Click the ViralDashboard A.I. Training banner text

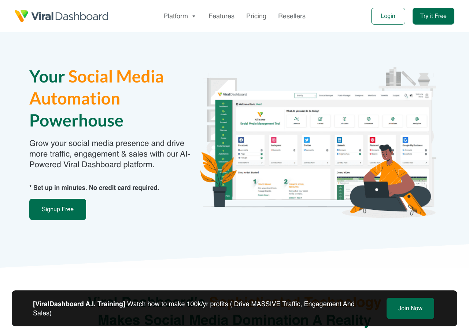point(194,308)
